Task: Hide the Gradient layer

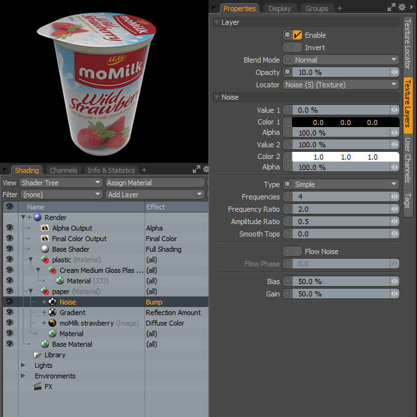Action: point(10,311)
